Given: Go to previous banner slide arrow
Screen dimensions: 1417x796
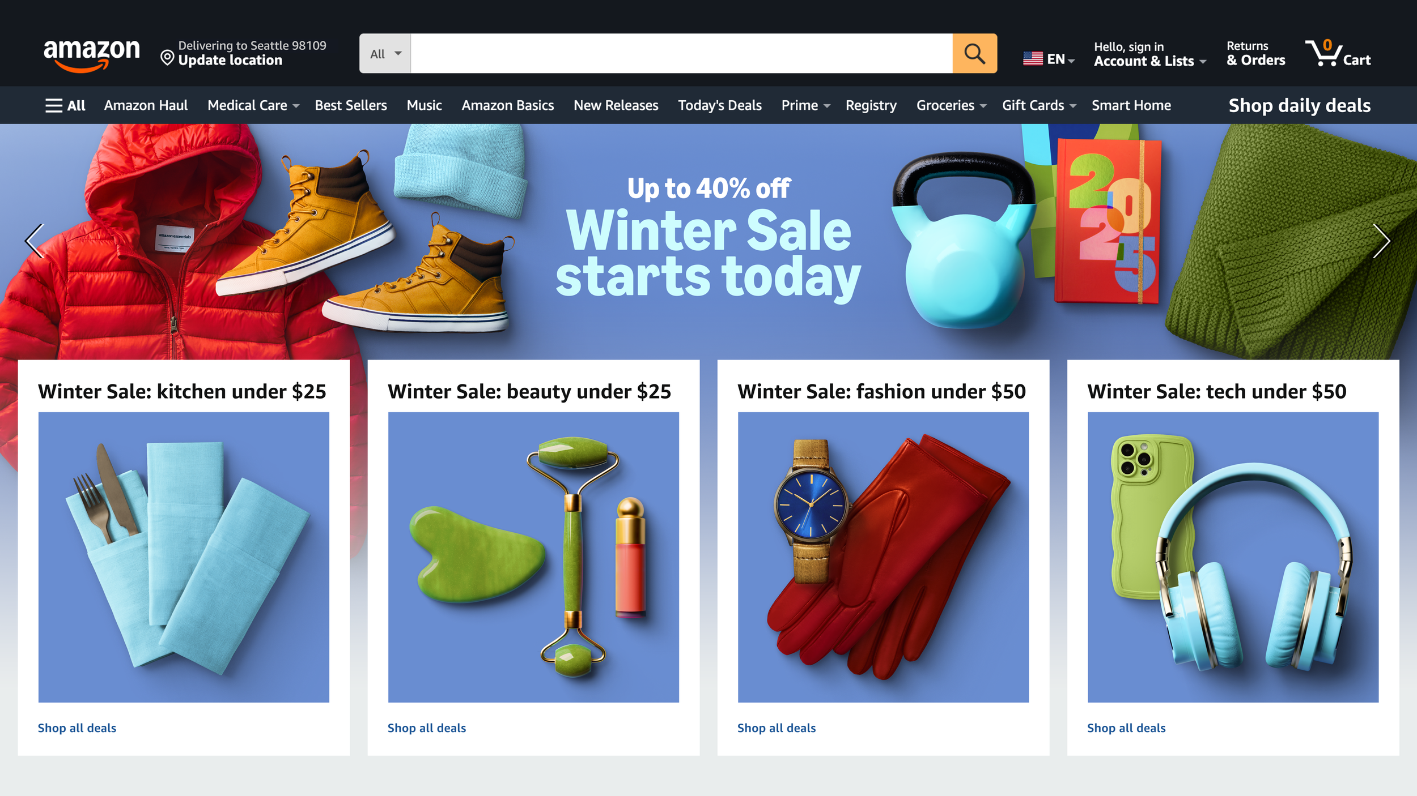Looking at the screenshot, I should pyautogui.click(x=35, y=241).
